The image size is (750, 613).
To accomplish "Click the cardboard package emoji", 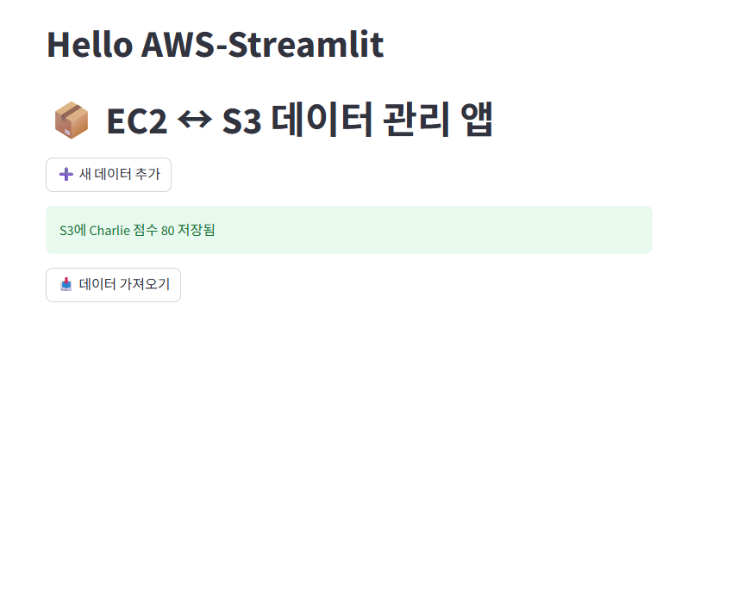I will pos(72,120).
